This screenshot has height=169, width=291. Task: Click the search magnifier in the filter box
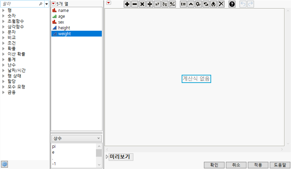(x=41, y=4)
